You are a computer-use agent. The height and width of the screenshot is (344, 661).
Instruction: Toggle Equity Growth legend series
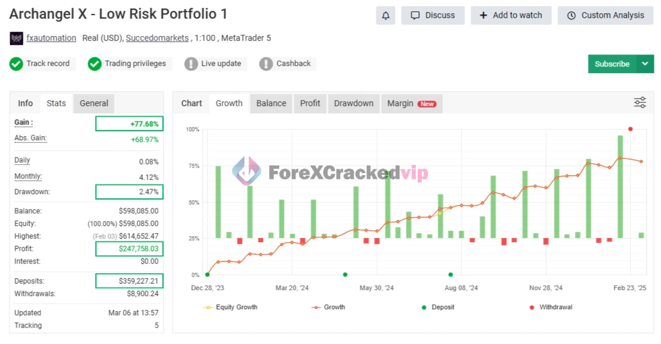(x=230, y=307)
